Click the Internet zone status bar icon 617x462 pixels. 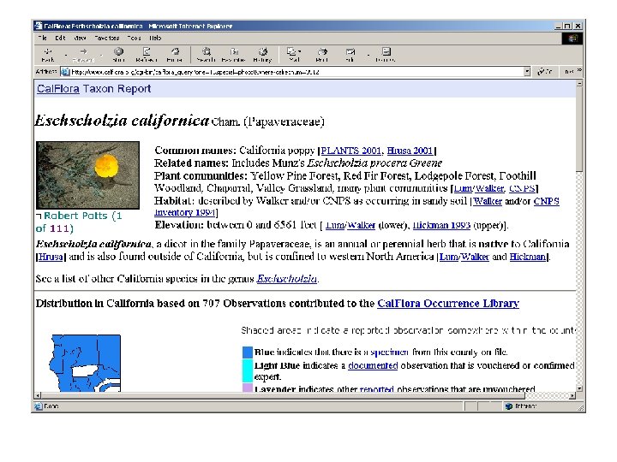pos(508,406)
